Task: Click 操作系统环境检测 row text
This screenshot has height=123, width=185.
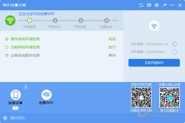Action: click(x=25, y=39)
